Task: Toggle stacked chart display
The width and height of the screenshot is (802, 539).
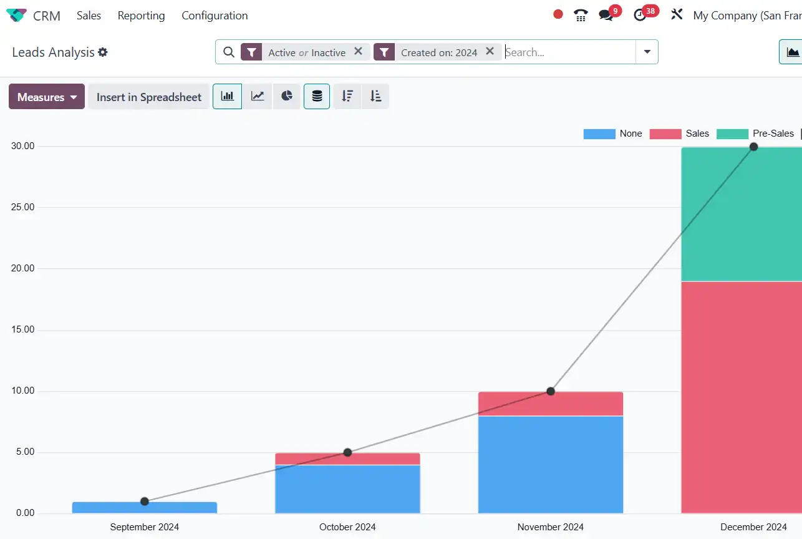Action: [317, 97]
